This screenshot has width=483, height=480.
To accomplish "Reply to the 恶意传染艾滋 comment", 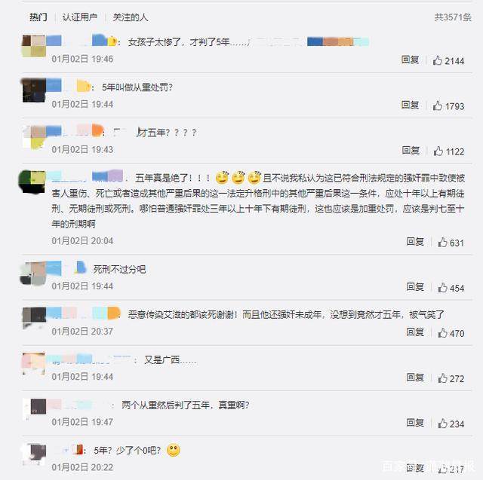I will [415, 332].
